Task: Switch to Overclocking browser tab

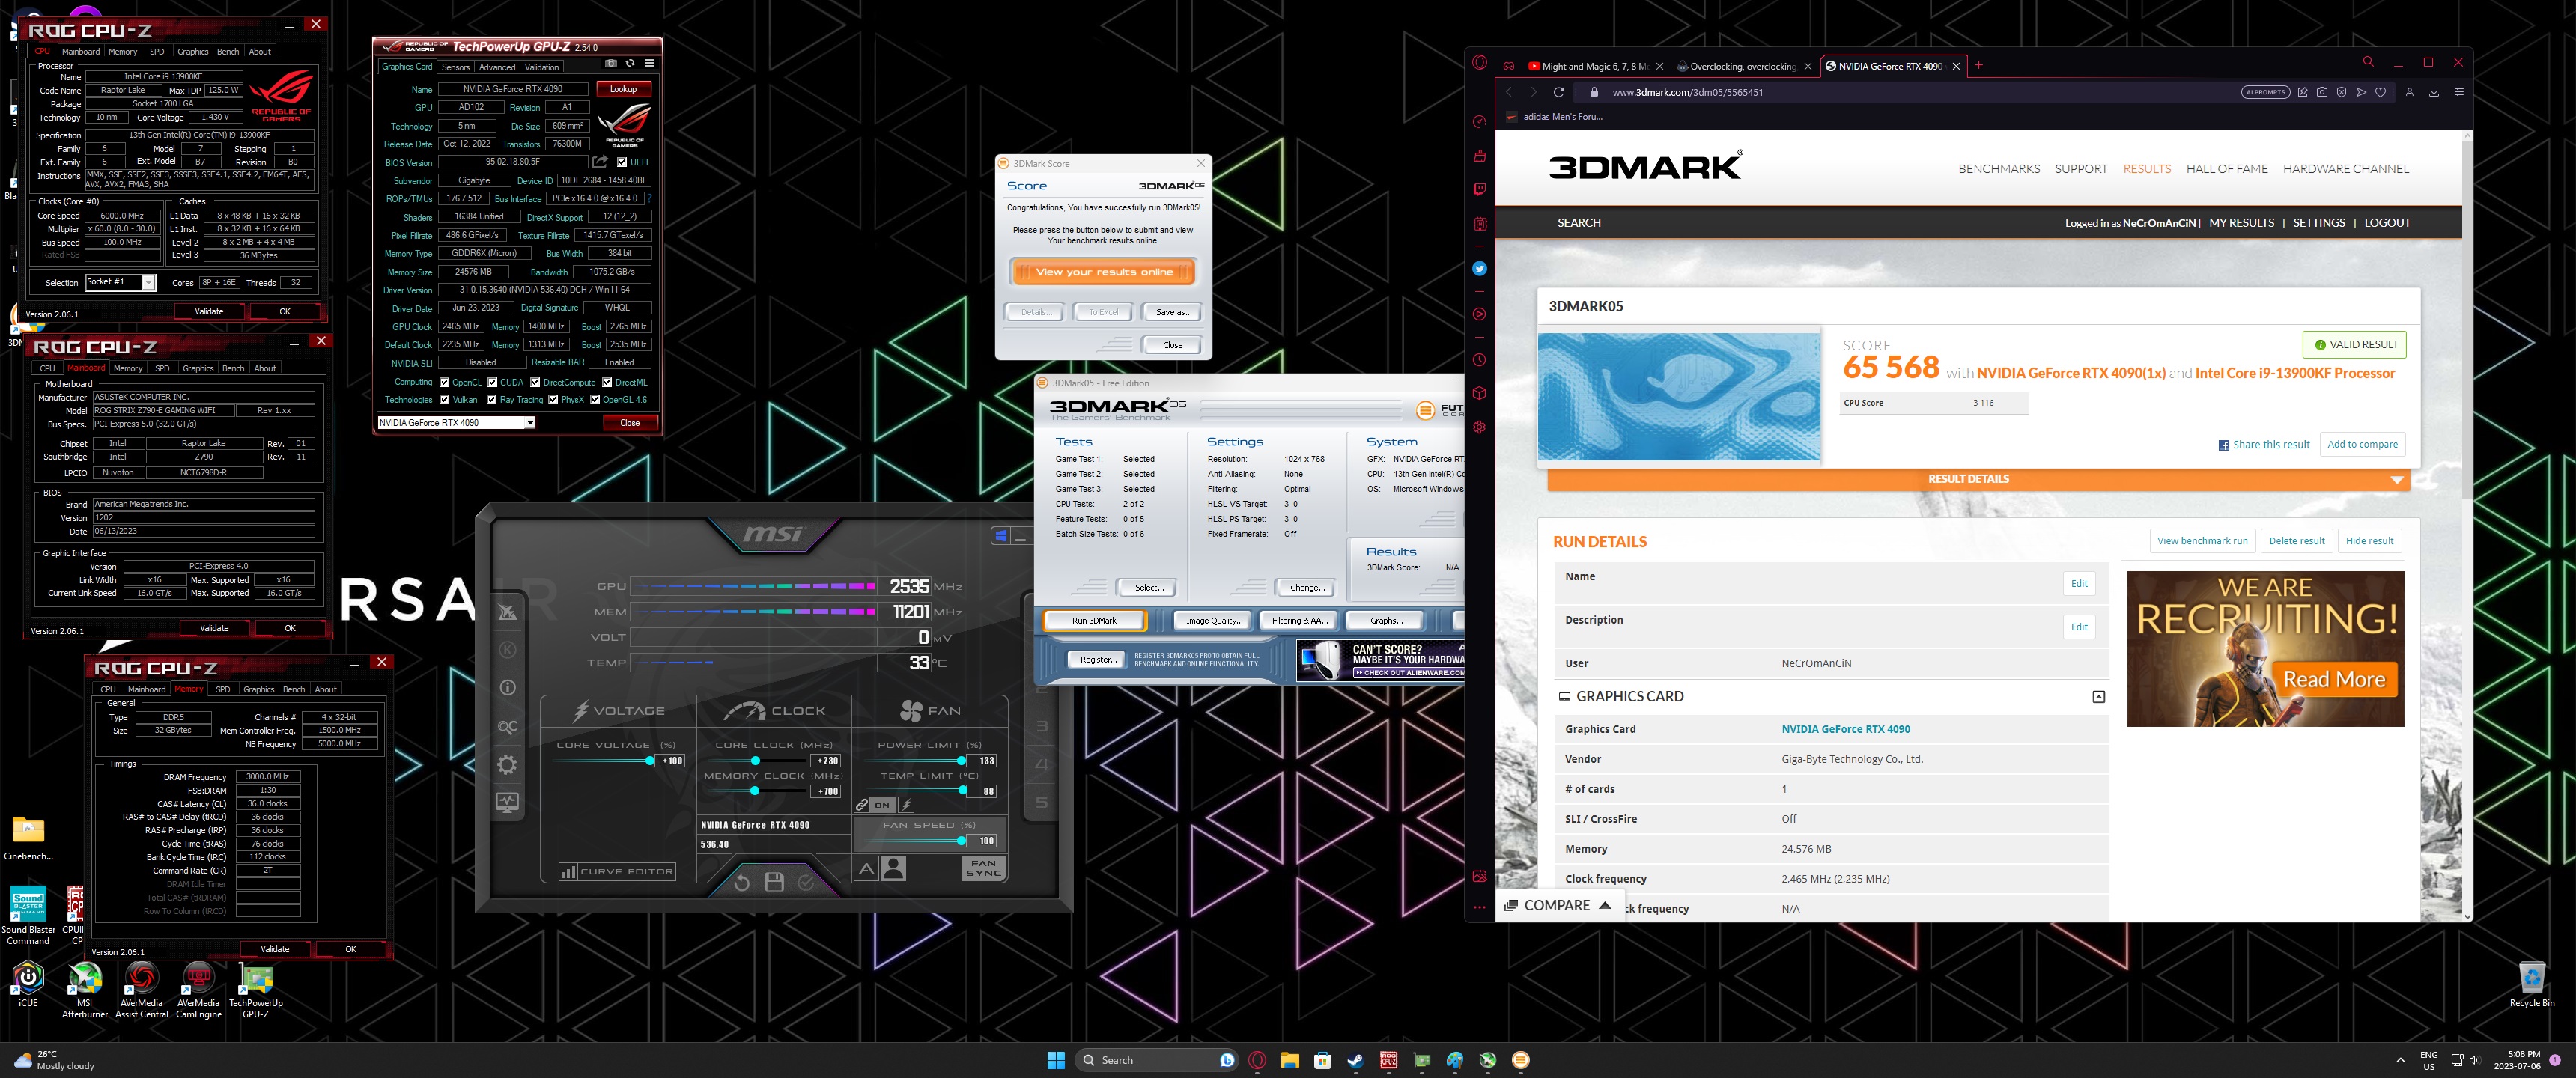Action: tap(1743, 66)
